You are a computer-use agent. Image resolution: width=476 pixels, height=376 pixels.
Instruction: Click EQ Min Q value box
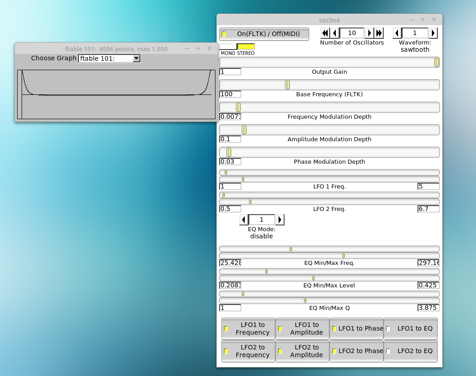click(x=230, y=308)
